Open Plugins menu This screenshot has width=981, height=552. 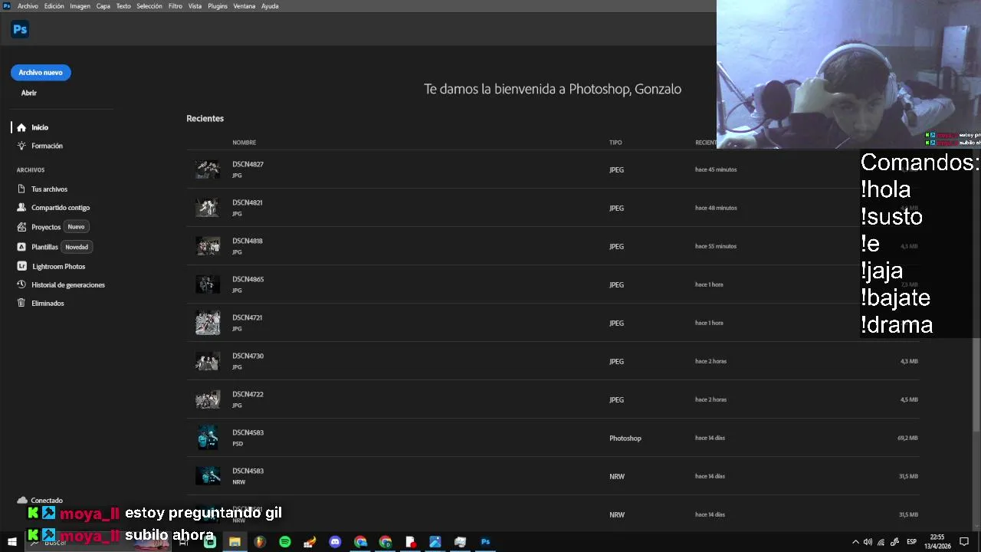click(x=218, y=6)
